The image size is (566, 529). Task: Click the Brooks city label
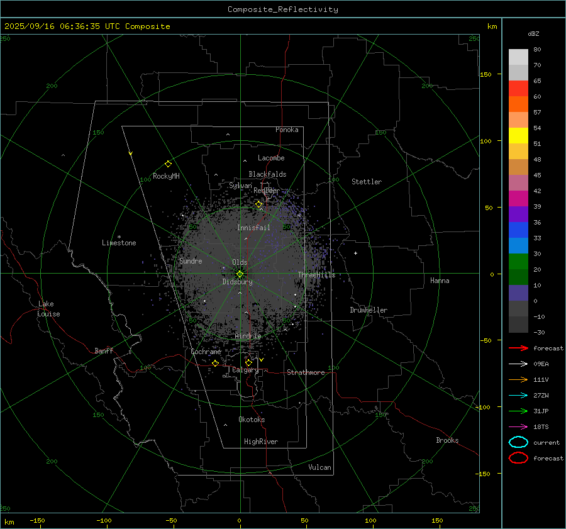tap(447, 440)
